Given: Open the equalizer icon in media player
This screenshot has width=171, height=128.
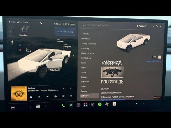Looking at the screenshot, I should 63,96.
